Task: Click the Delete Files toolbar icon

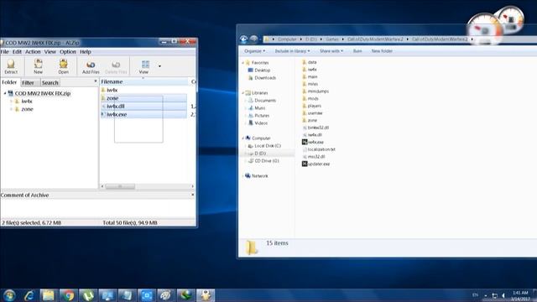Action: 116,66
